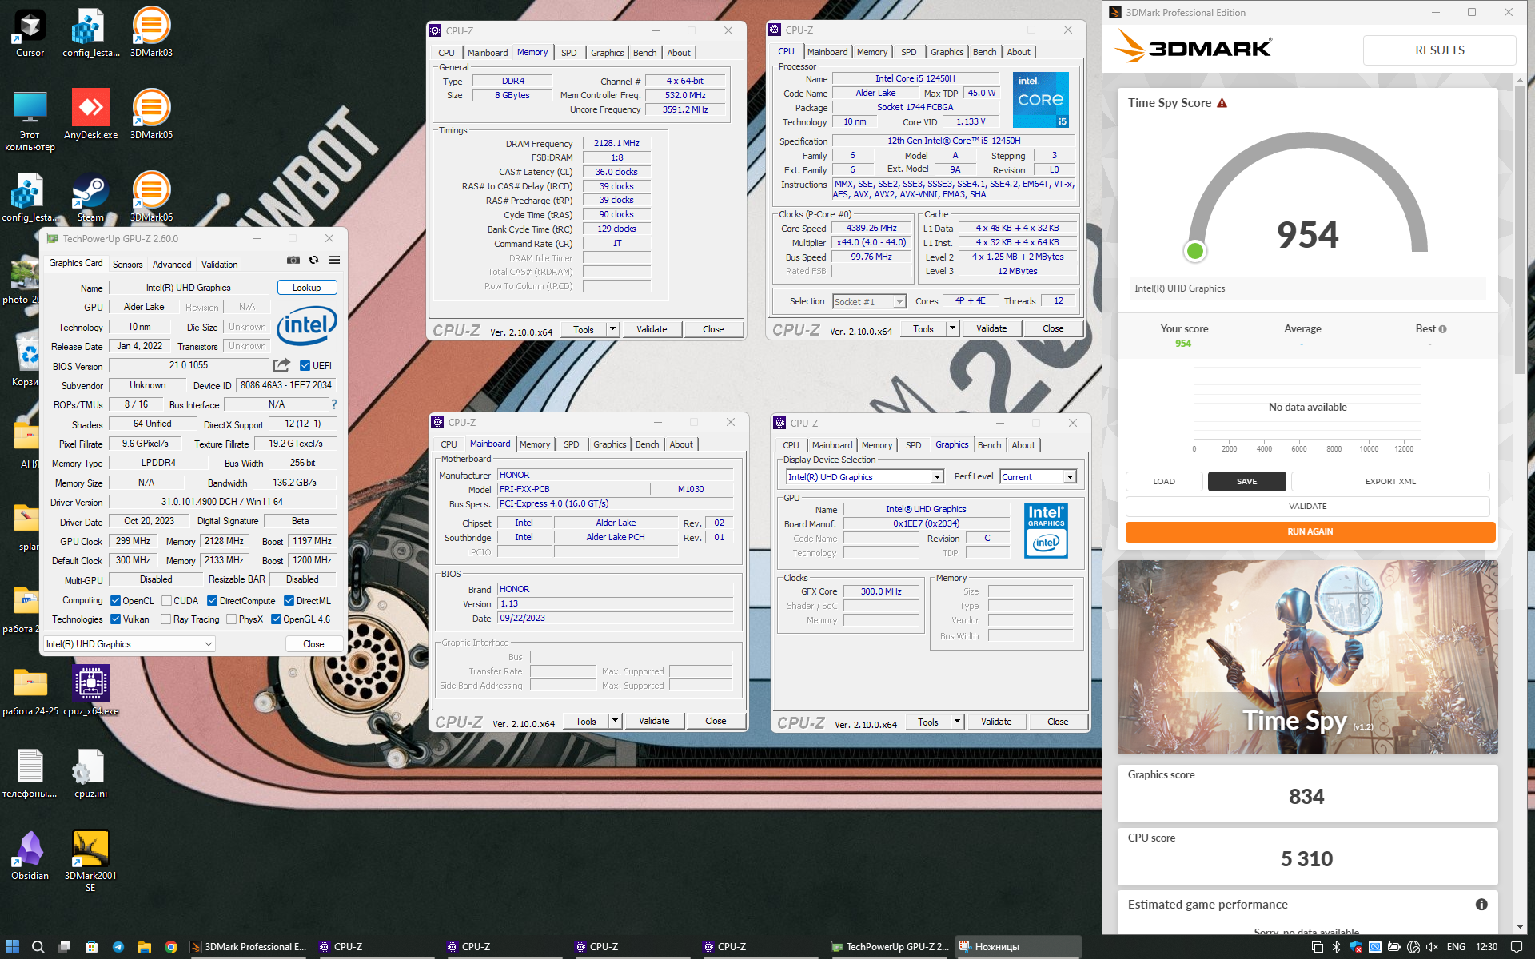The image size is (1535, 959).
Task: Click taskbar search magnifier icon
Action: [38, 947]
